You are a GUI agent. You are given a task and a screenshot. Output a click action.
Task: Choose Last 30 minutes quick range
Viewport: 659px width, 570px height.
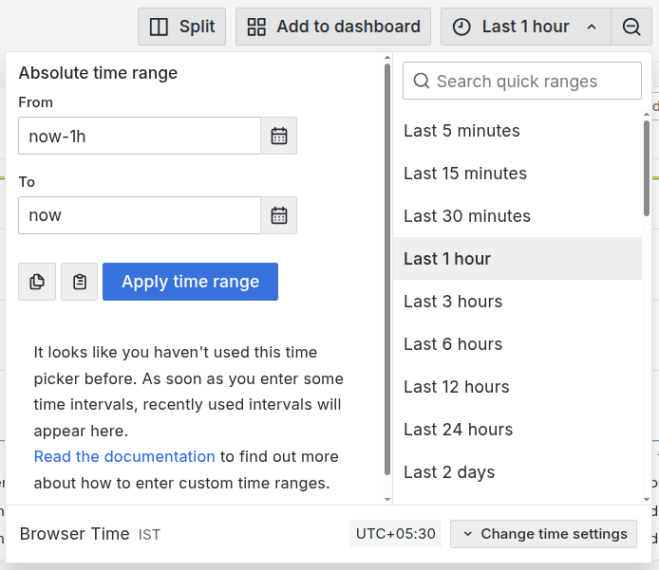(467, 216)
